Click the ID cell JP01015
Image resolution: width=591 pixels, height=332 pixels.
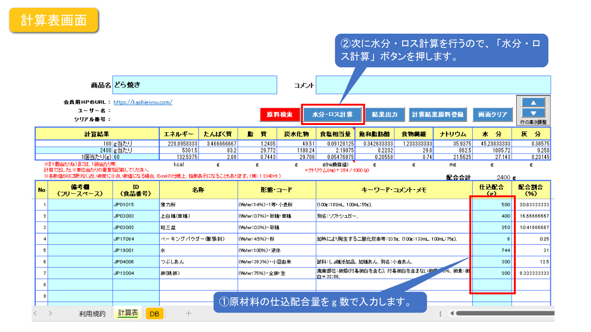click(x=136, y=204)
